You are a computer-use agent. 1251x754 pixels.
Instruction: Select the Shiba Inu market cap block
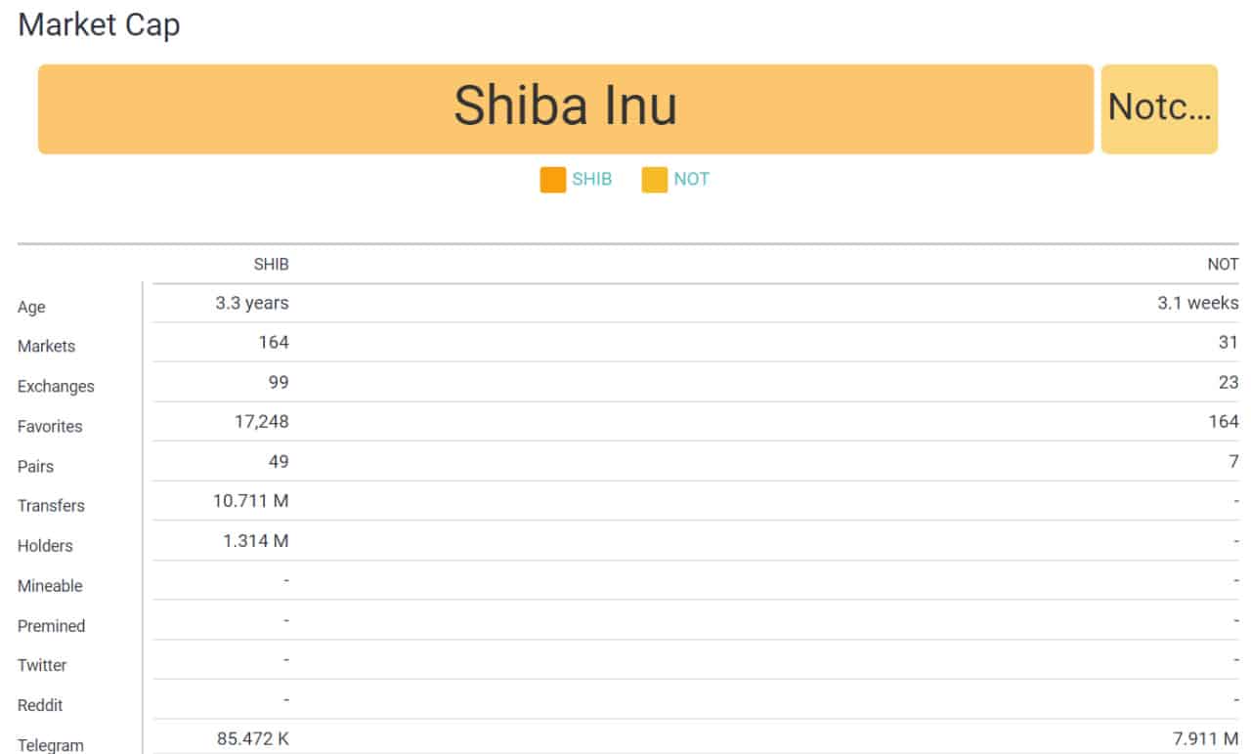point(566,109)
